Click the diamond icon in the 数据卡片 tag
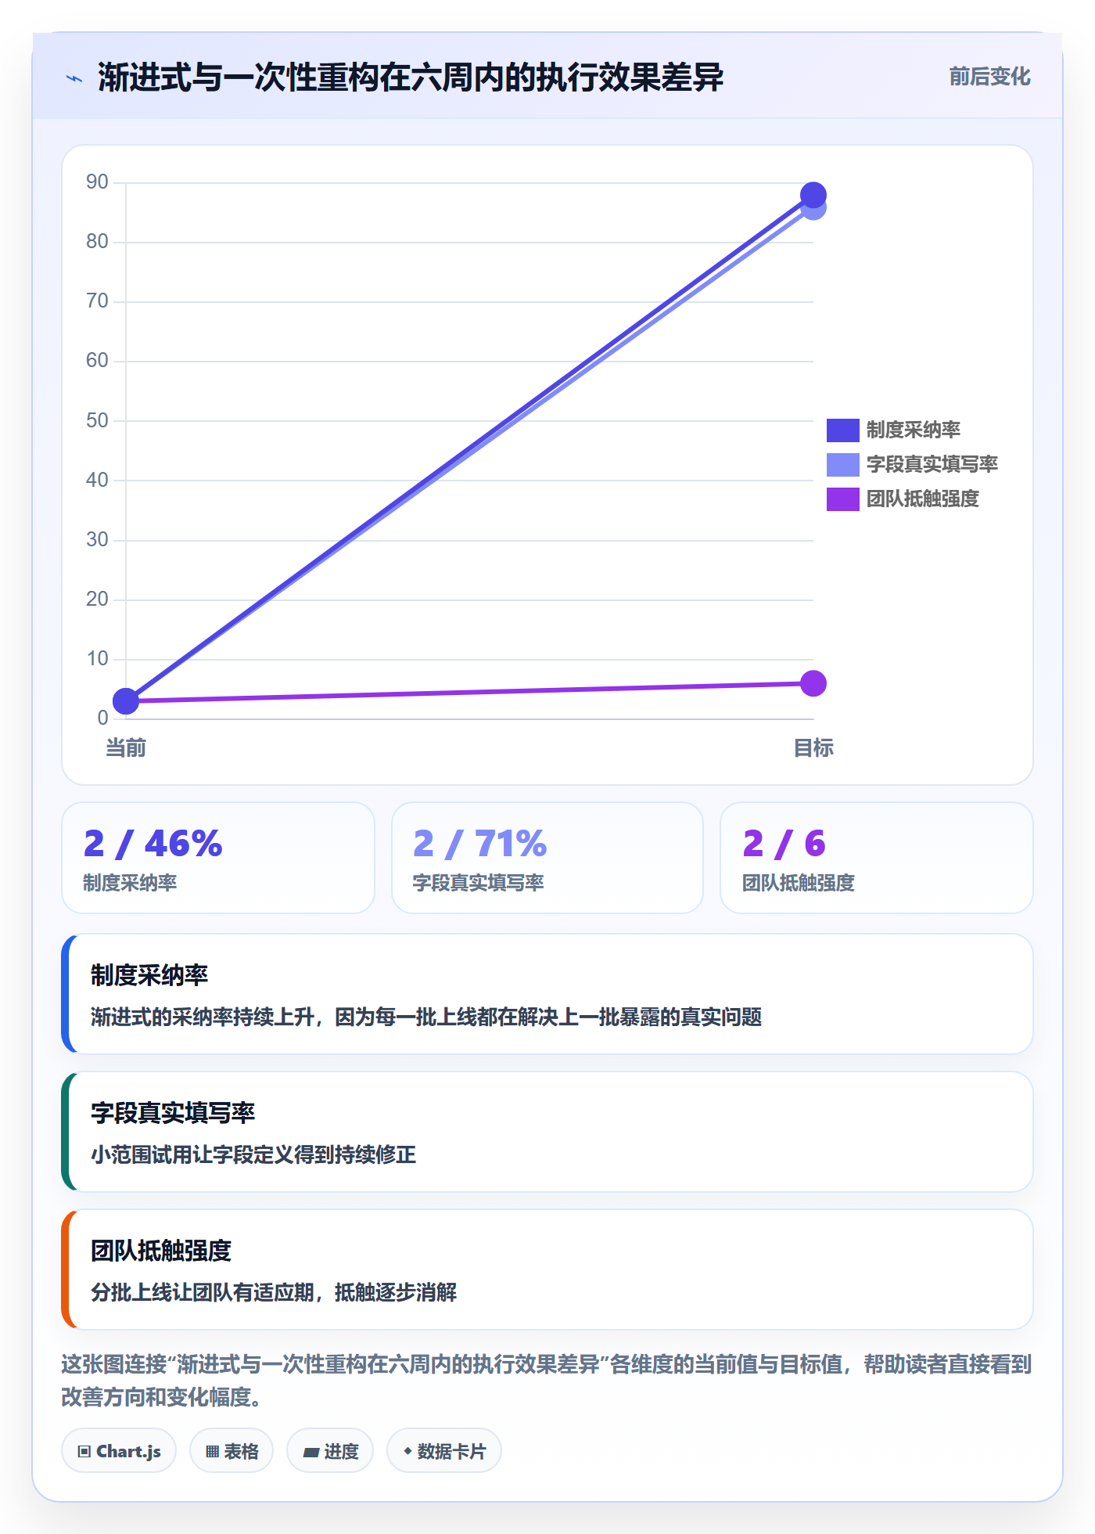The width and height of the screenshot is (1095, 1534). pyautogui.click(x=407, y=1451)
